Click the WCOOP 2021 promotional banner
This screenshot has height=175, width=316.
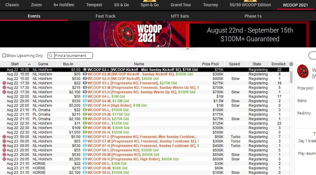(200, 34)
